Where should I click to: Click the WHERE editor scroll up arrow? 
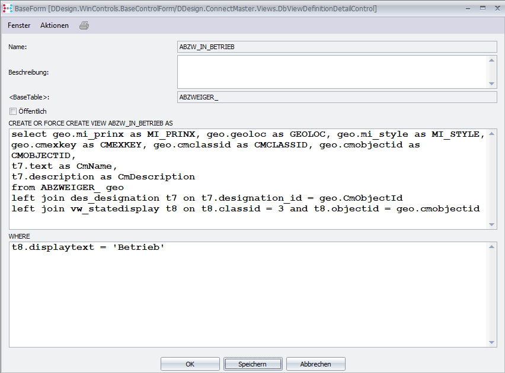491,247
